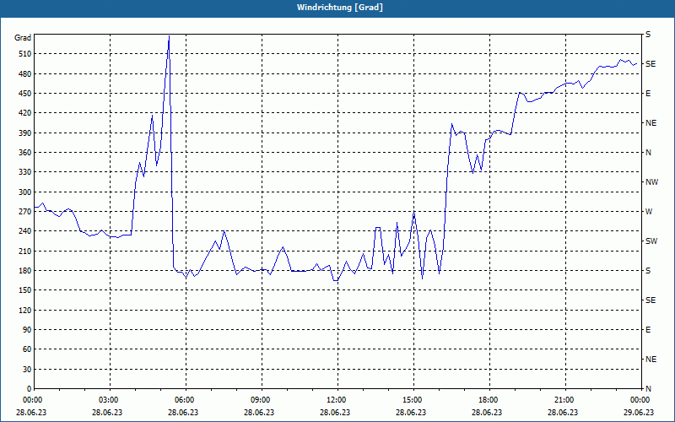Screen dimensions: 675x422
Task: Click the 0 degree axis label
Action: point(30,389)
